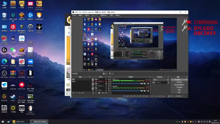Open GeeGee desktop icon
The width and height of the screenshot is (220, 124).
point(30,5)
